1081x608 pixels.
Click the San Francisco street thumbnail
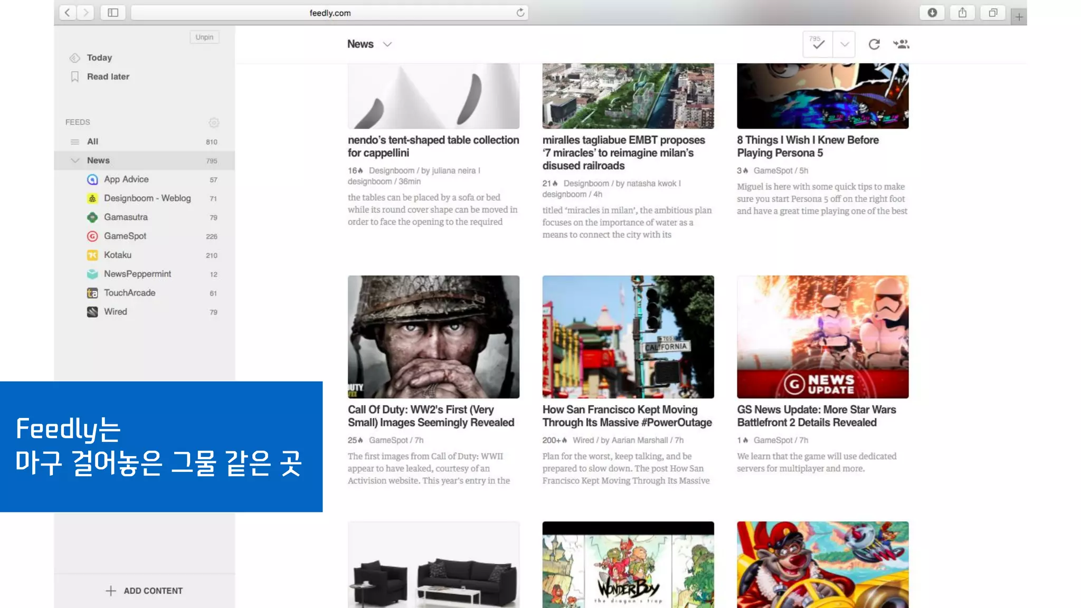click(628, 337)
